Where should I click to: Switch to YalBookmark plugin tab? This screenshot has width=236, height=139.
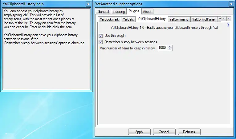[x=109, y=19]
